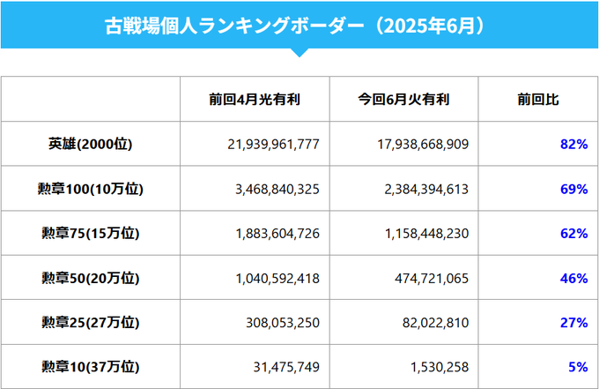Image resolution: width=599 pixels, height=389 pixels.
Task: Click the 前回4月光有利 column header
Action: [255, 100]
